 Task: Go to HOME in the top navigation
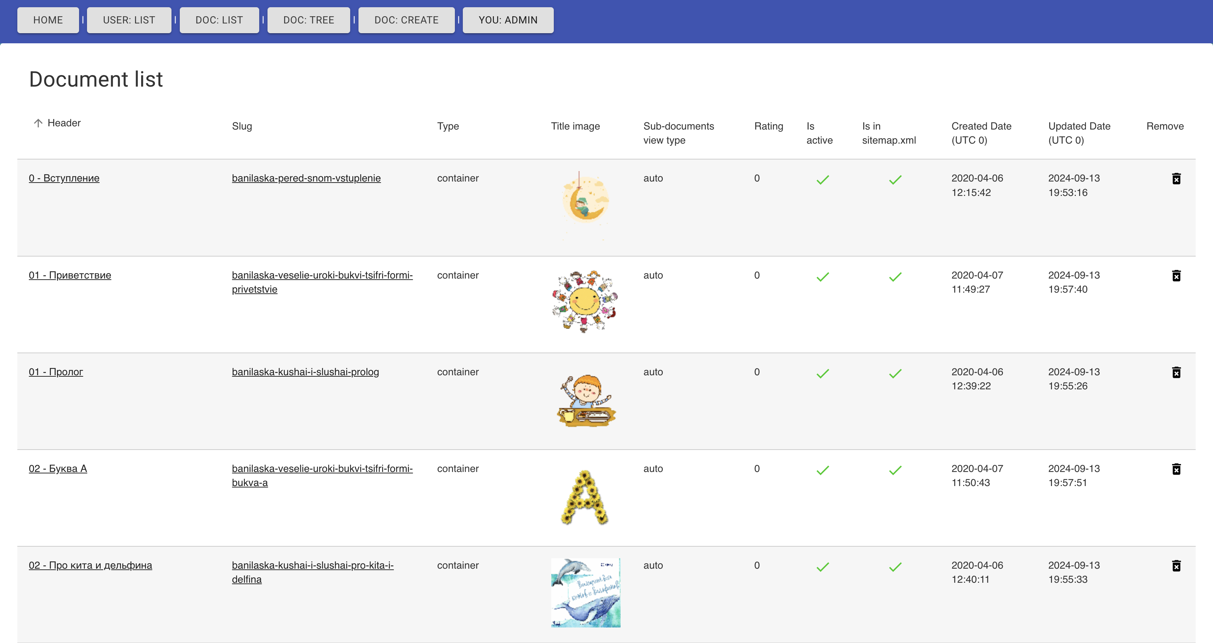point(48,20)
